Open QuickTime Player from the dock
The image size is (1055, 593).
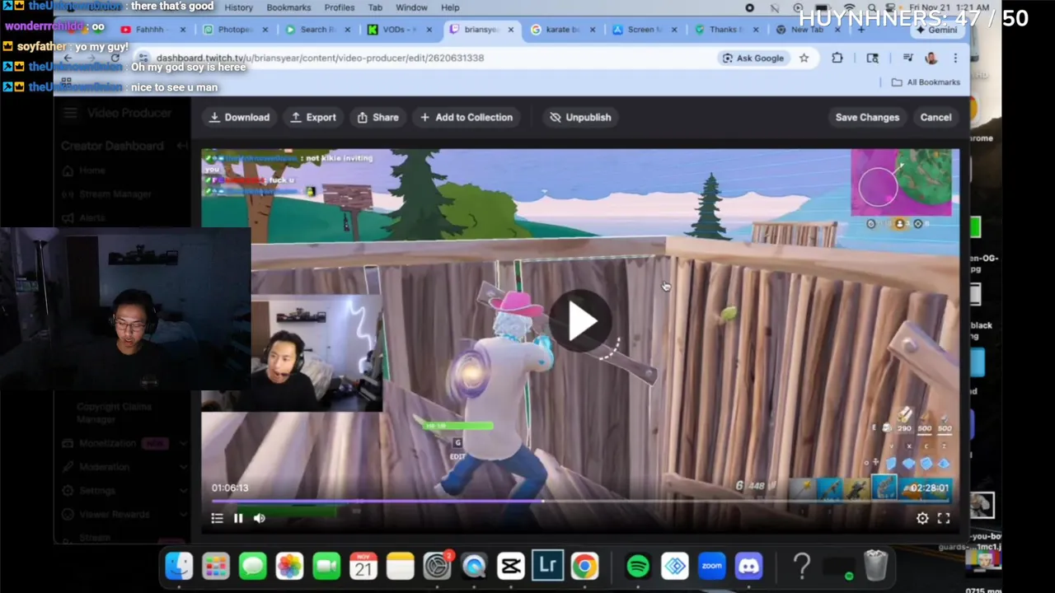click(x=474, y=566)
